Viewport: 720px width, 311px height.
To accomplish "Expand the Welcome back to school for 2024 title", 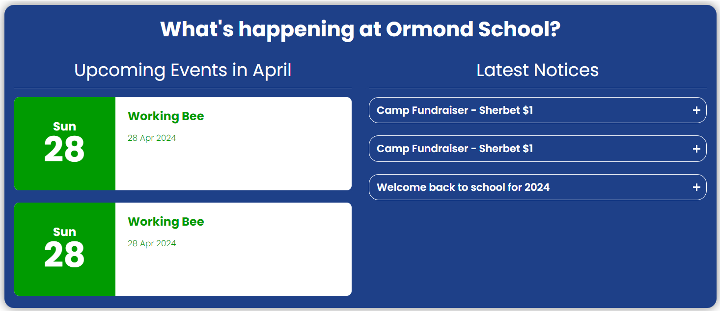I will 463,187.
